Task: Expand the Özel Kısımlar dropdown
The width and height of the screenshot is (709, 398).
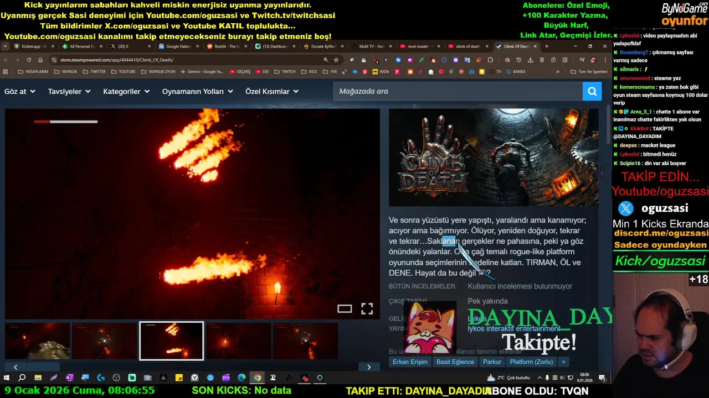Action: pyautogui.click(x=272, y=91)
